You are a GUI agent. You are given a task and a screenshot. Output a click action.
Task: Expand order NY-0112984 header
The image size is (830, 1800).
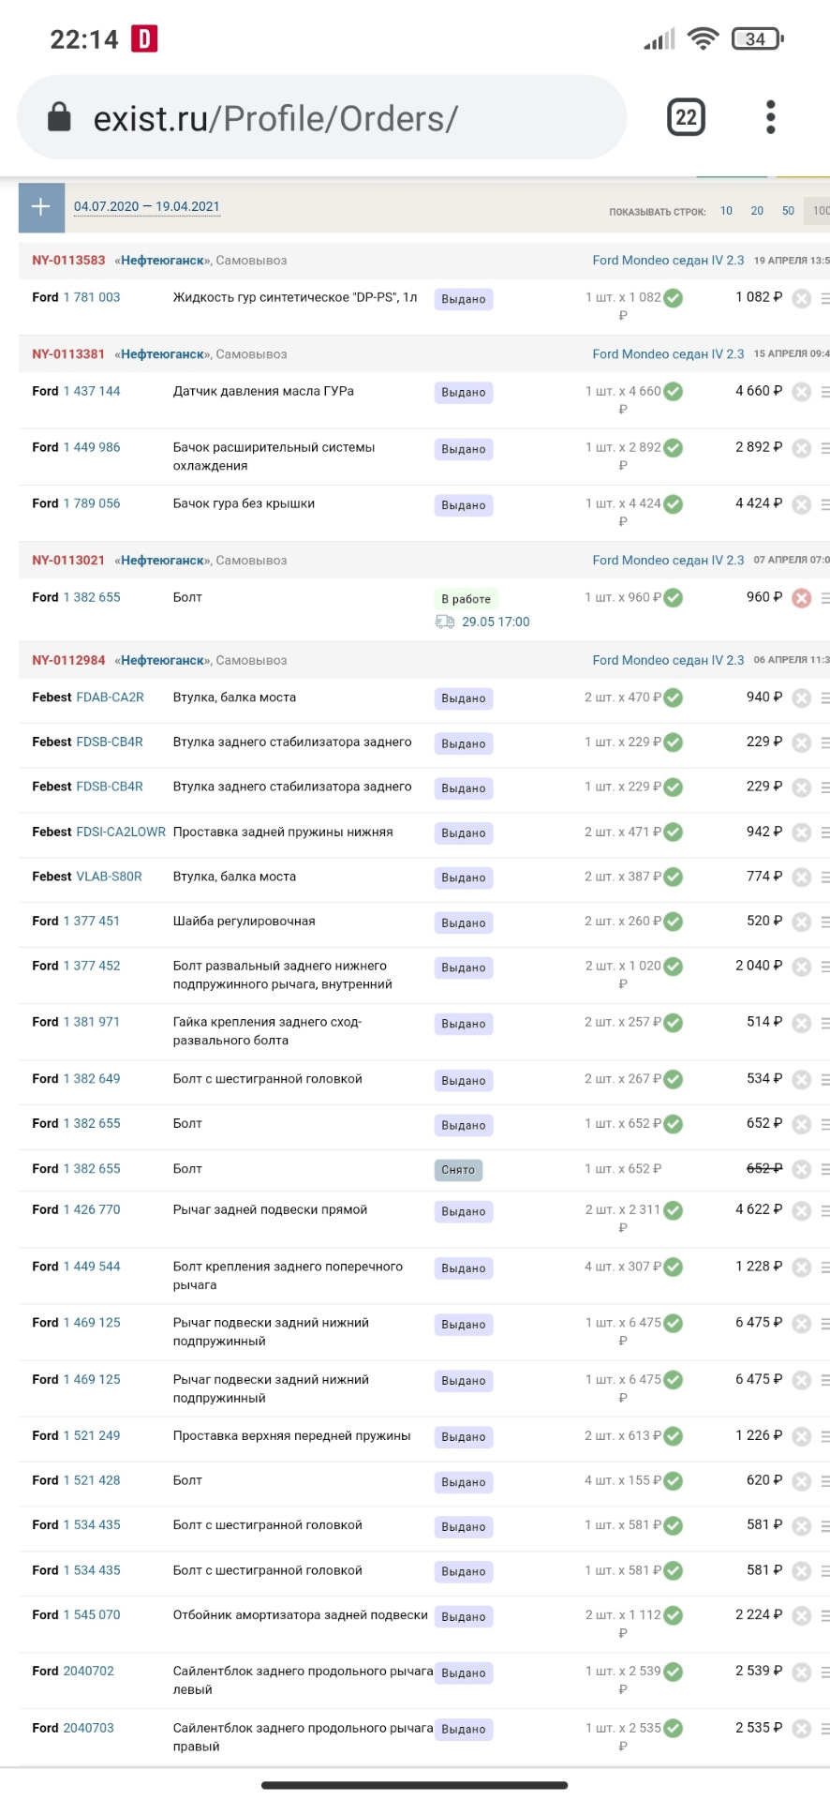(68, 660)
